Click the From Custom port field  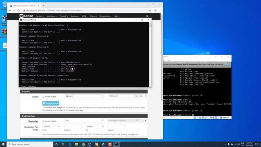tap(73, 127)
